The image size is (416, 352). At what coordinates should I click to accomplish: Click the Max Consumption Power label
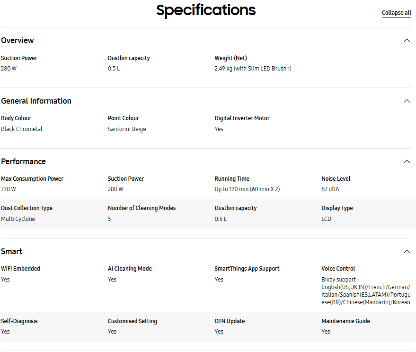pos(32,179)
